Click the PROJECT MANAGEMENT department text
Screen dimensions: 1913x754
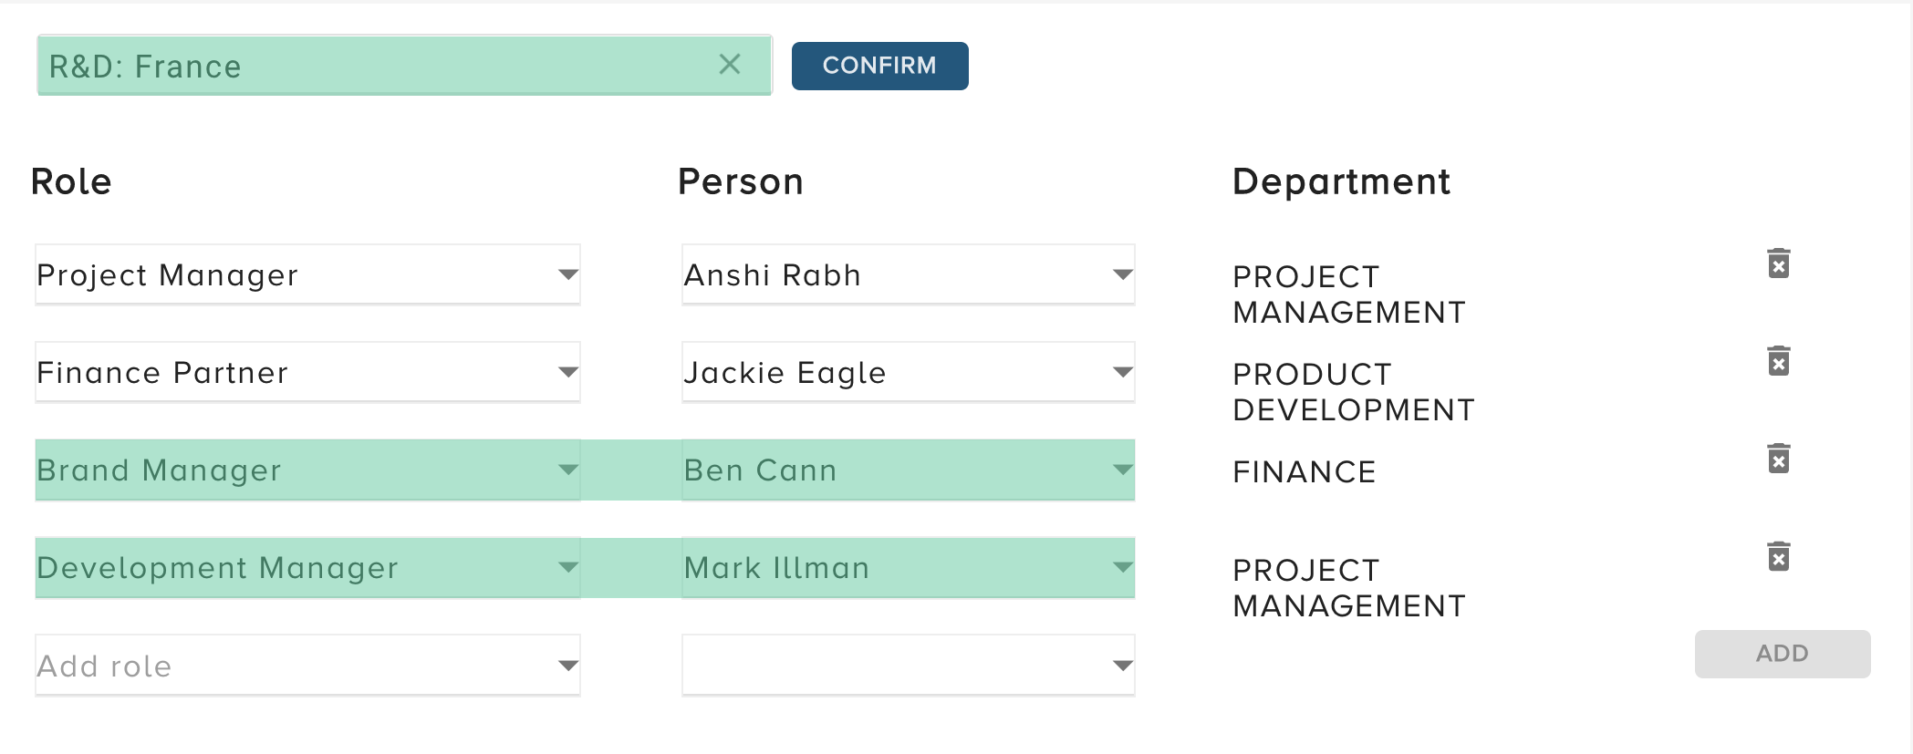1348,294
